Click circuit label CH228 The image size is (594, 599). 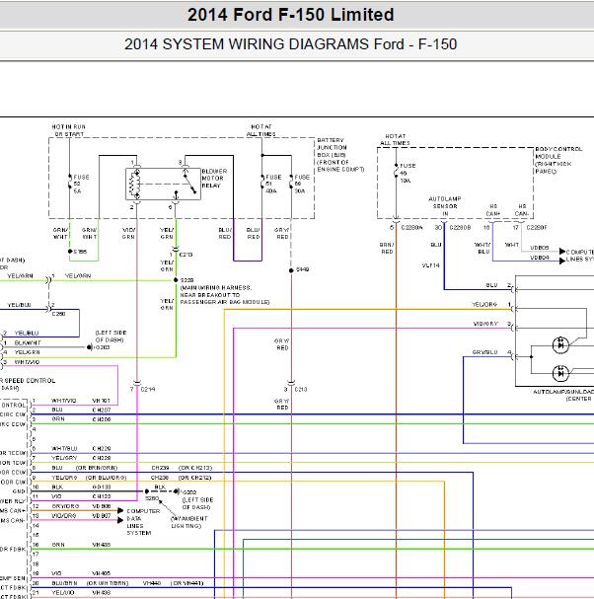pos(102,458)
